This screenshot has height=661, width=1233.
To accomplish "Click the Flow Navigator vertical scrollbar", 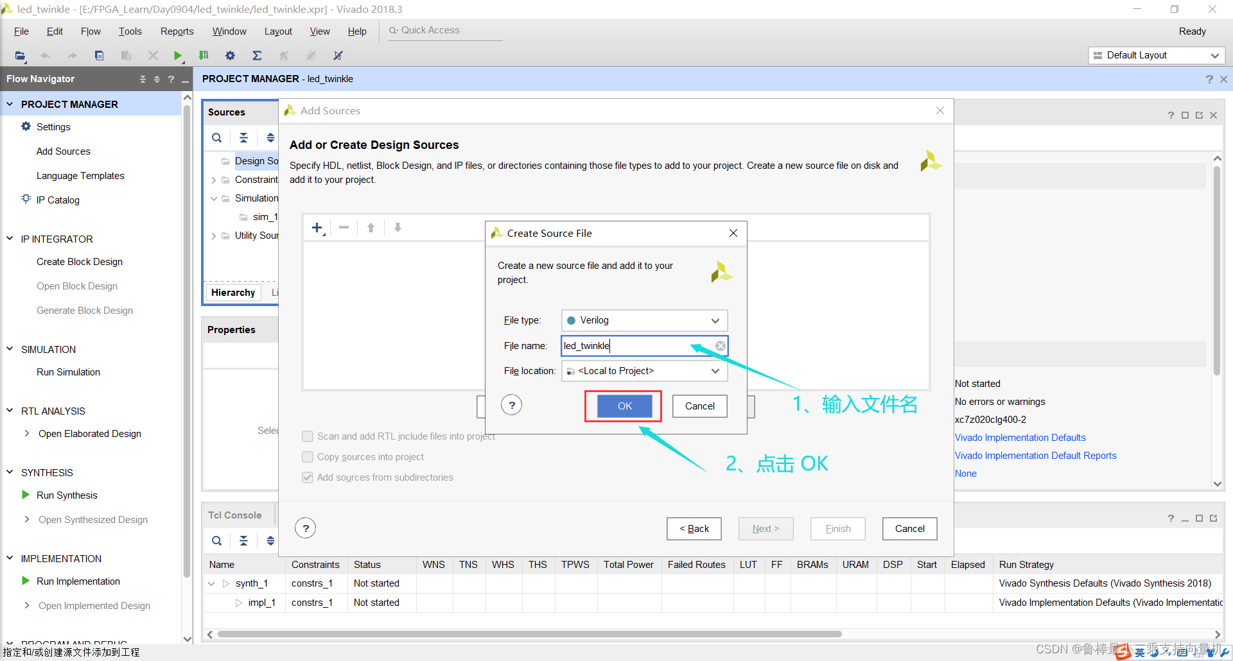I will click(x=187, y=340).
